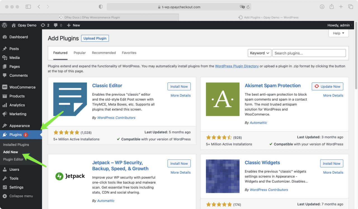This screenshot has height=209, width=358.
Task: View More Details for Akismet
Action: [333, 95]
